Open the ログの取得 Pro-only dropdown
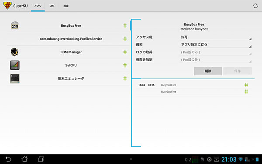The height and width of the screenshot is (164, 262). click(216, 52)
